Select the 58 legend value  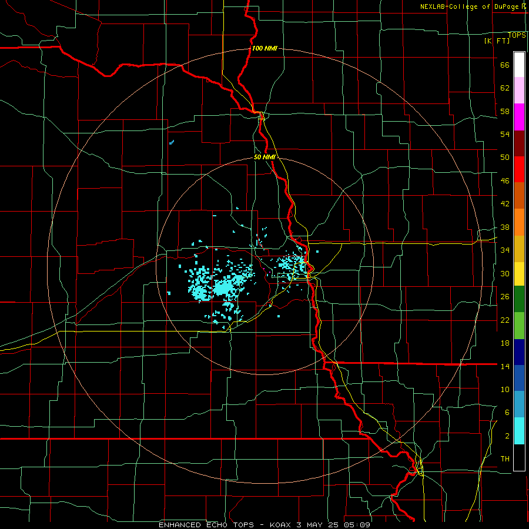505,111
